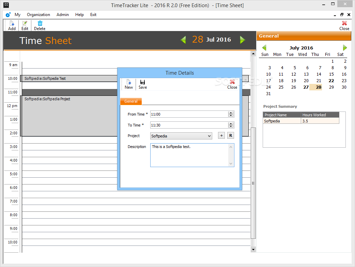Select July 31 in calendar
The height and width of the screenshot is (267, 355).
pos(268,94)
